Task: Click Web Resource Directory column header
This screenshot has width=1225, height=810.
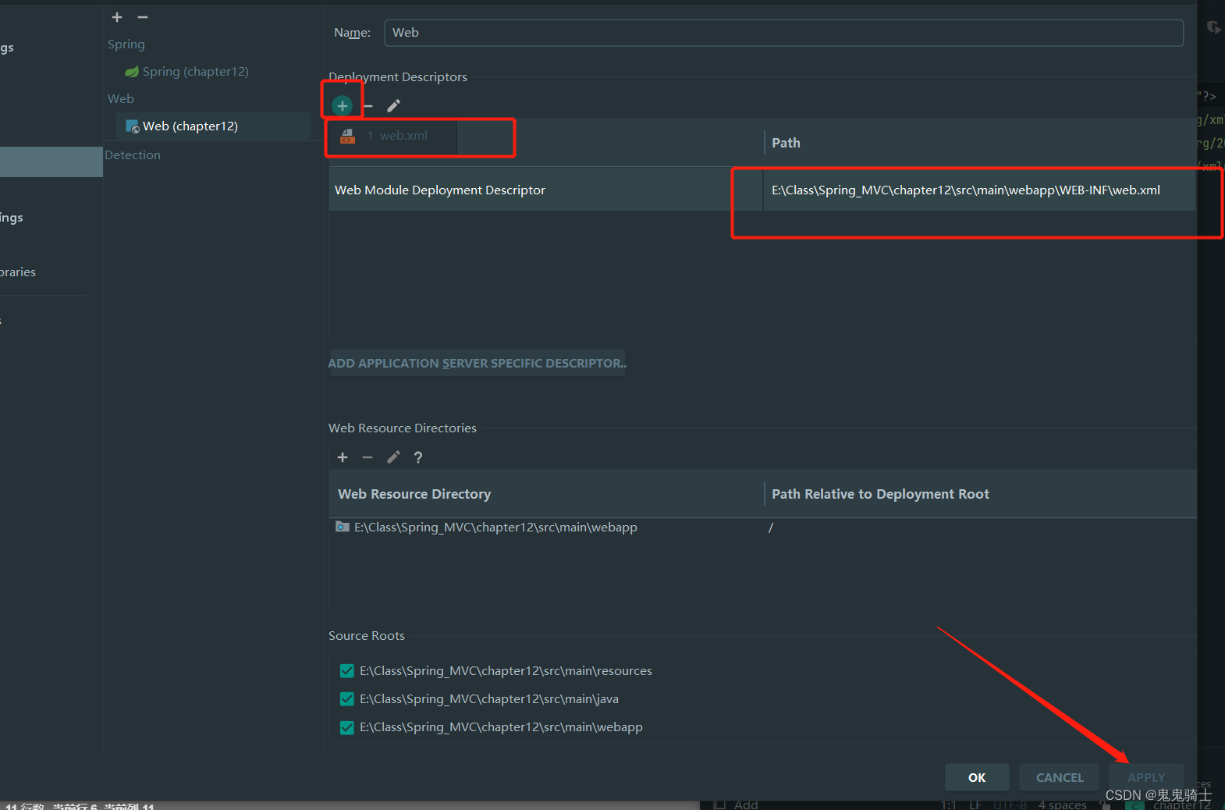Action: (546, 494)
